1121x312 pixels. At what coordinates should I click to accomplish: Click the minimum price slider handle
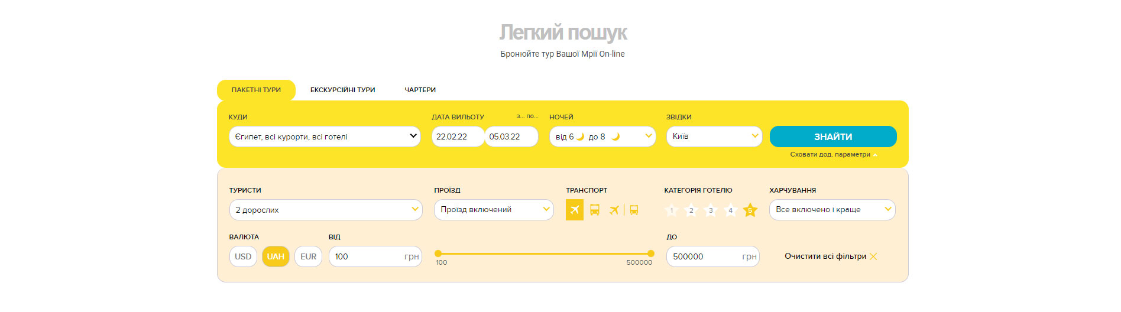click(438, 253)
